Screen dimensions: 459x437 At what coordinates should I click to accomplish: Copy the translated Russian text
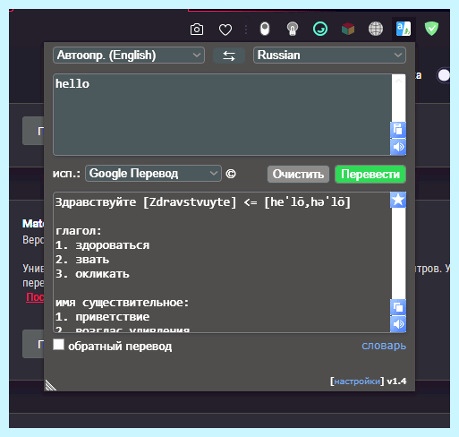398,307
